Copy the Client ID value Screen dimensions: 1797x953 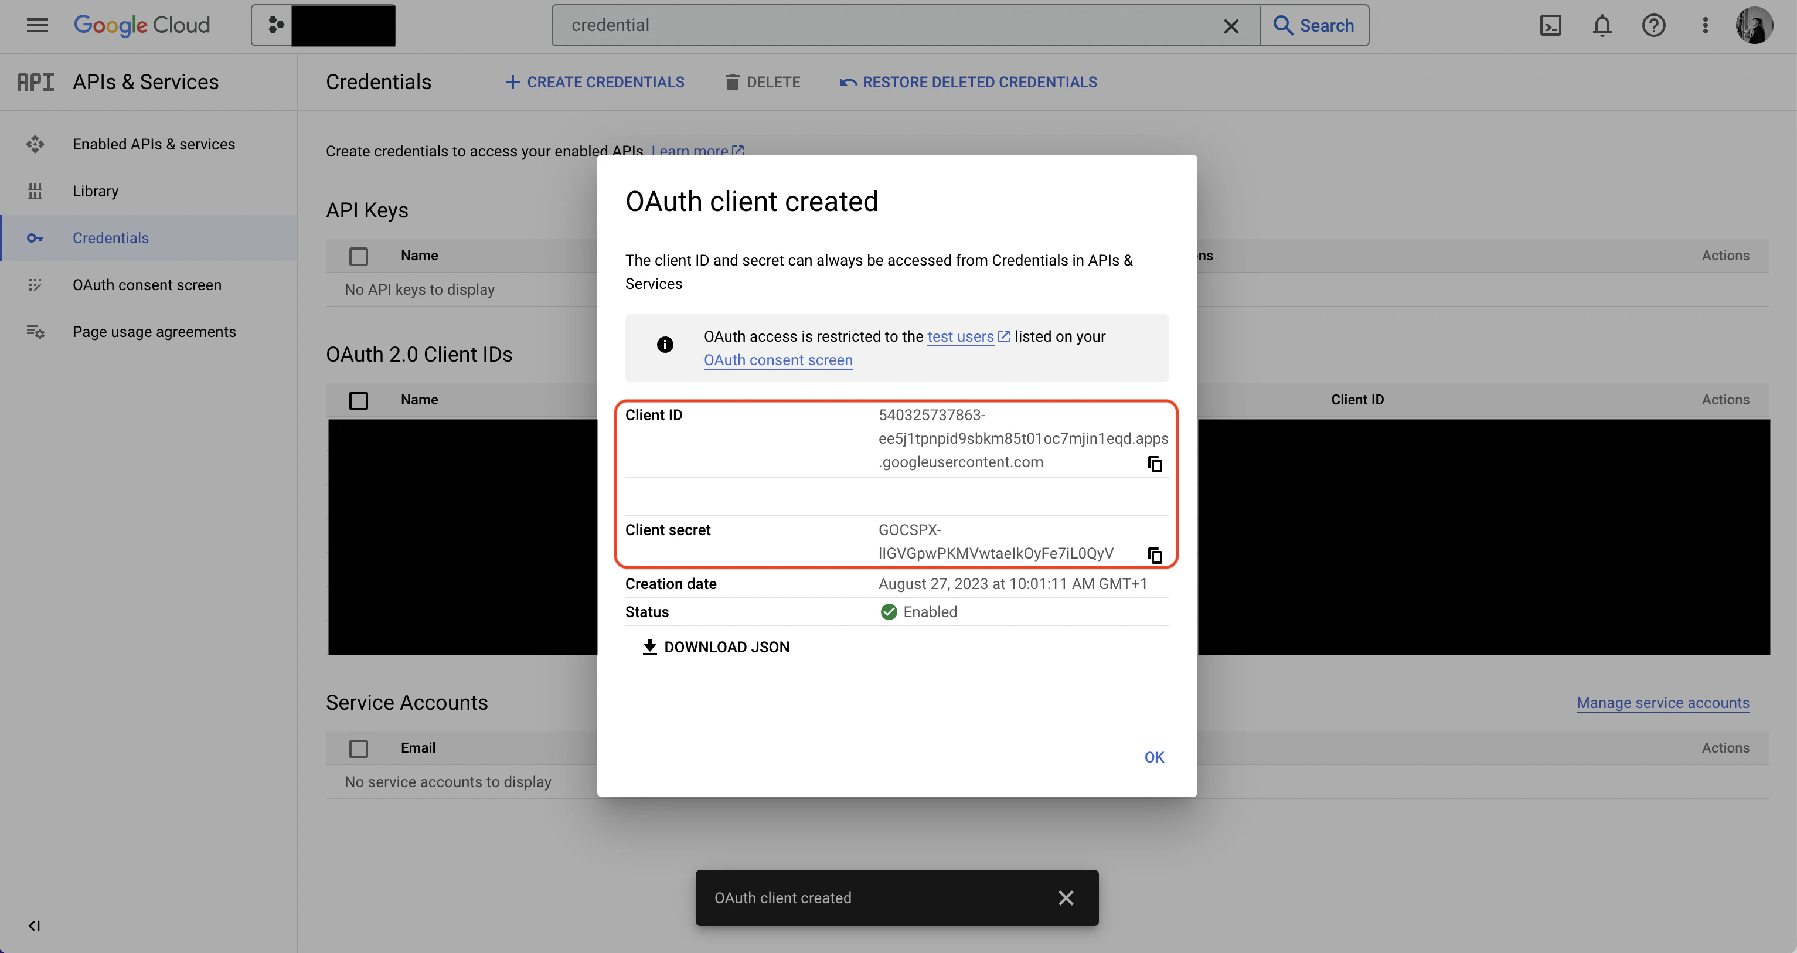coord(1155,464)
